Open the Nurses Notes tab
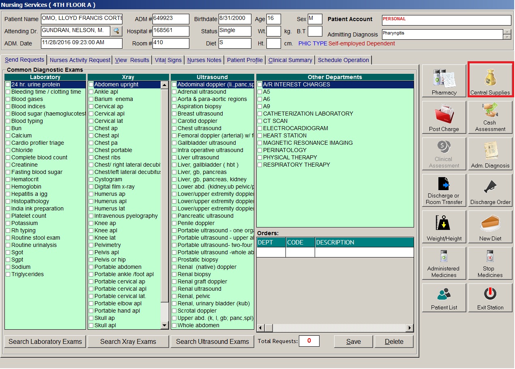515x369 pixels. coord(204,60)
